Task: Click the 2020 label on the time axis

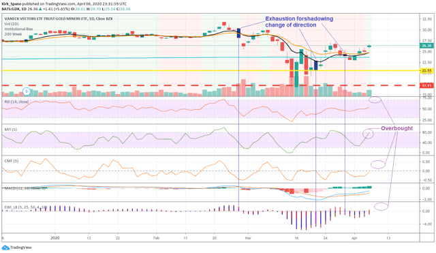Action: point(55,238)
